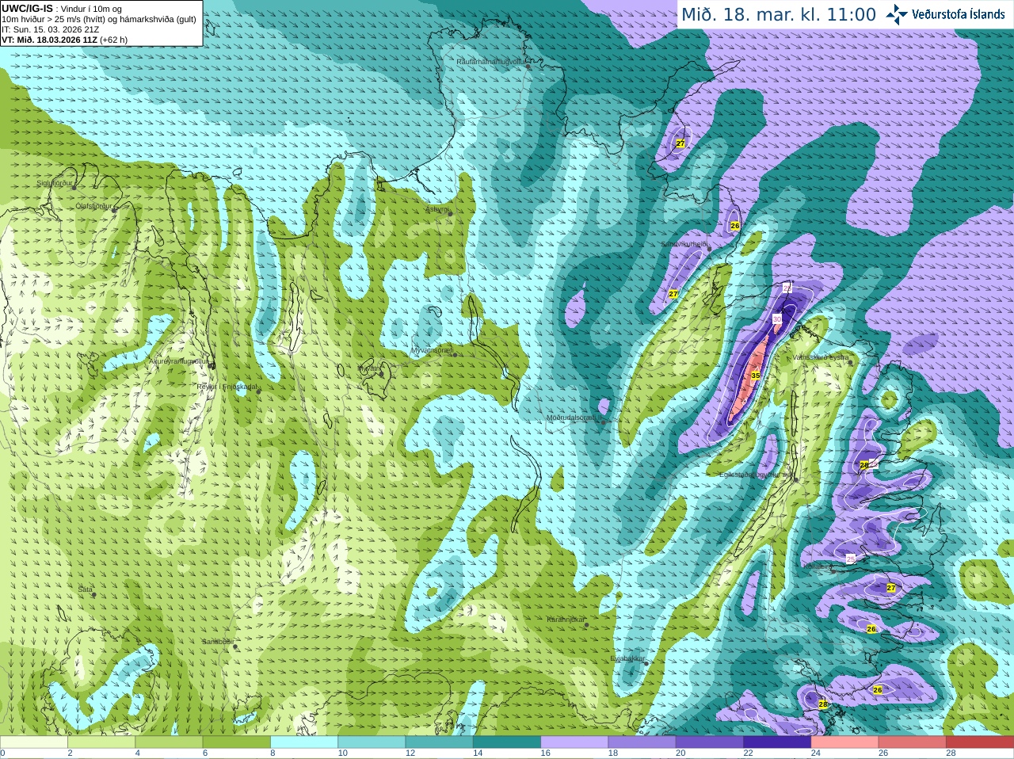Pick the 14–16 m/s dark teal legend swatch

point(507,742)
